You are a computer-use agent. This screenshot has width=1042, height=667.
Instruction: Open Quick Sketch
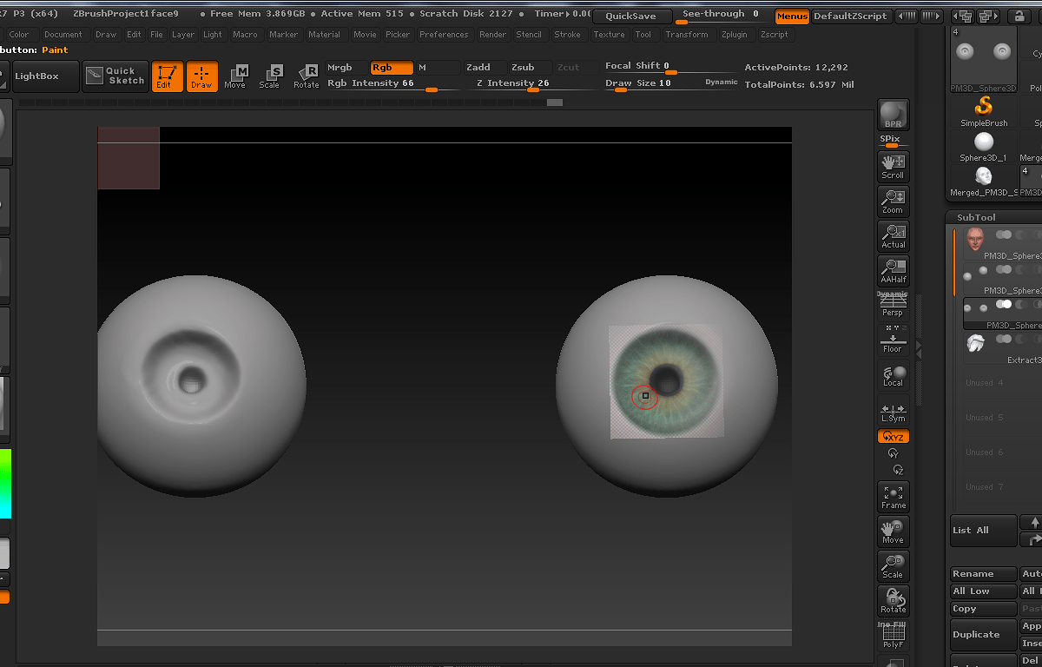coord(115,76)
